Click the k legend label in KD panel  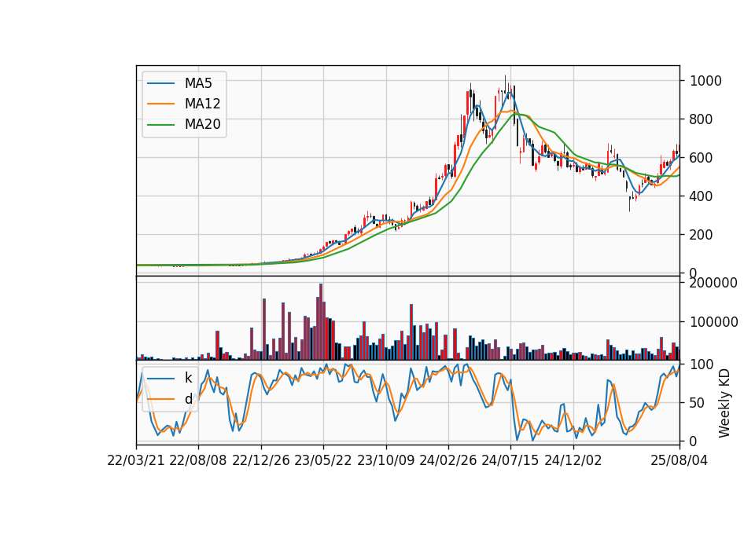click(x=188, y=378)
